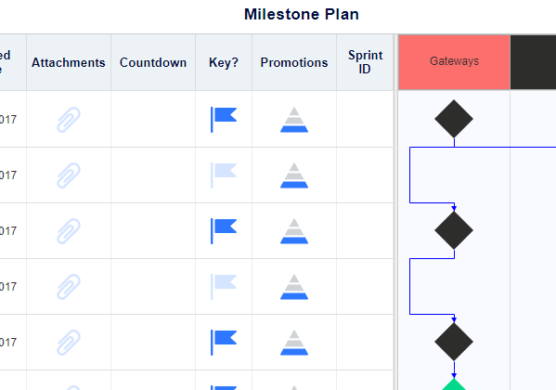The image size is (556, 390).
Task: Open attachments paperclip in first row
Action: 69,120
